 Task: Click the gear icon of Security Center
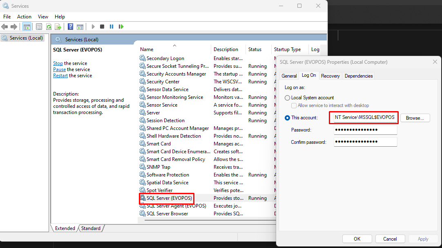[143, 81]
